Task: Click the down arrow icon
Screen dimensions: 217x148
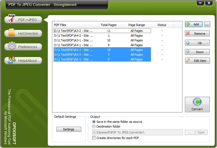Action: [188, 52]
